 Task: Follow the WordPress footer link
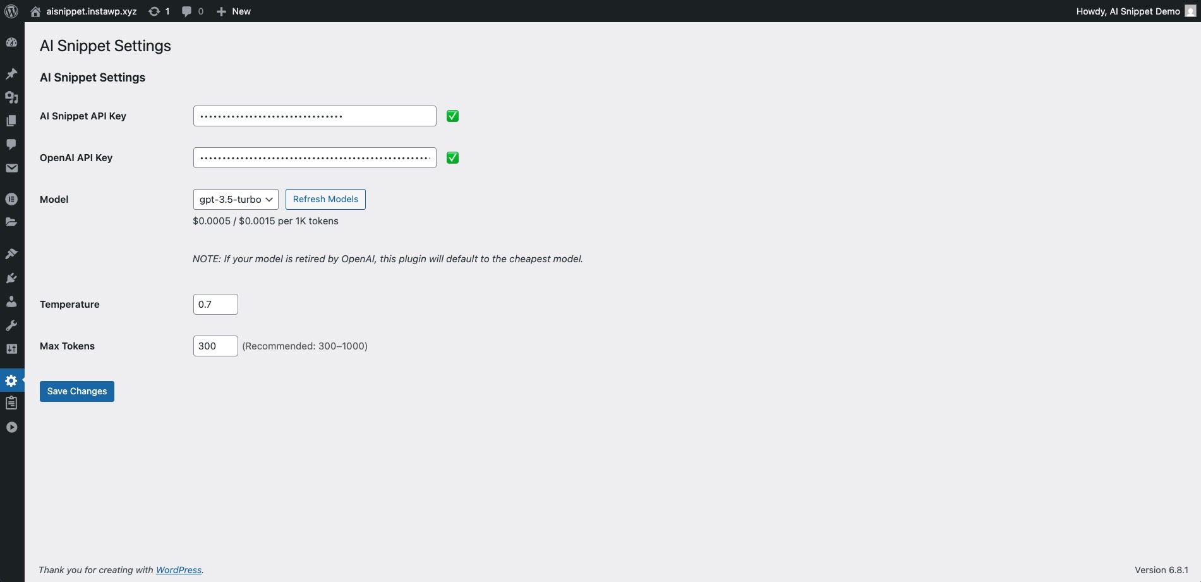pos(179,570)
